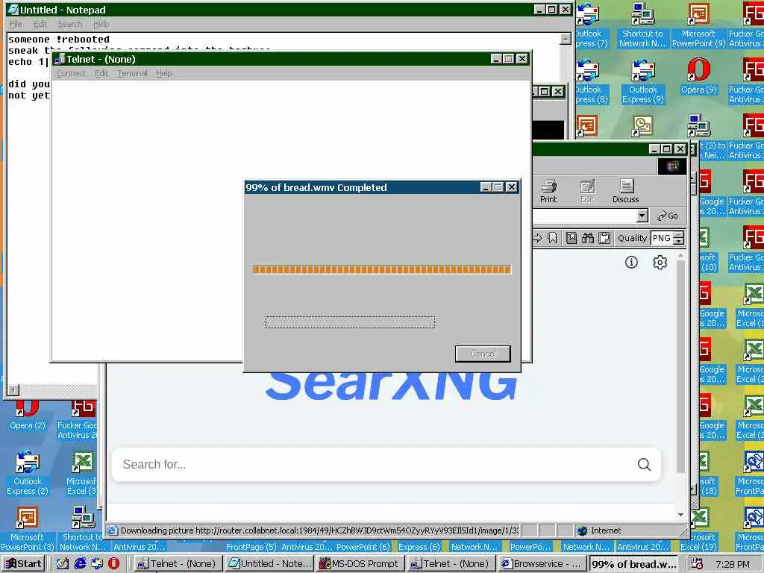Select Opera (2) desktop icon

(x=28, y=416)
